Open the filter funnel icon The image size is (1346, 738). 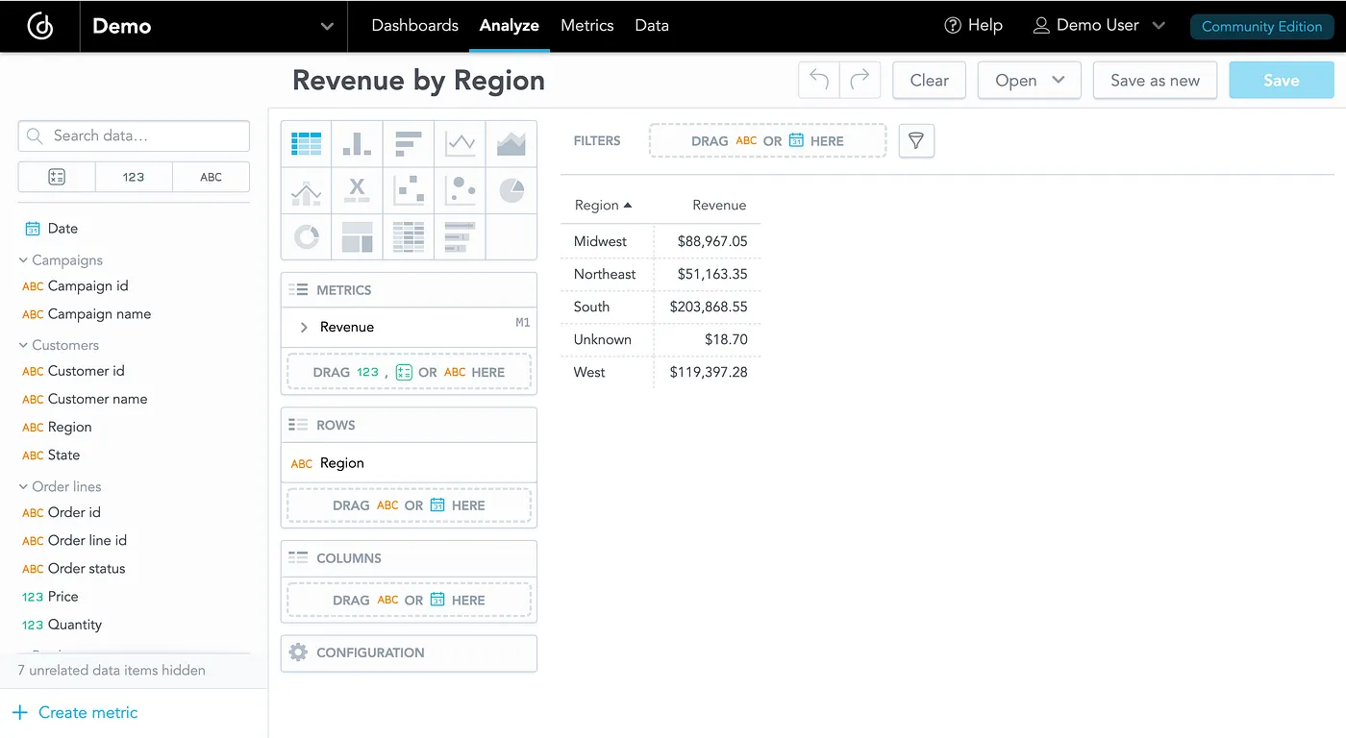coord(916,140)
